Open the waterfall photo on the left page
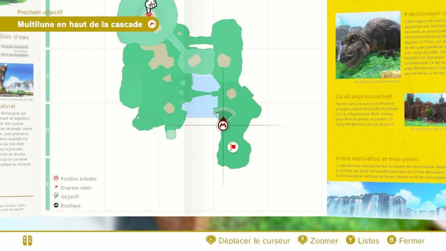The width and height of the screenshot is (446, 251). (17, 80)
